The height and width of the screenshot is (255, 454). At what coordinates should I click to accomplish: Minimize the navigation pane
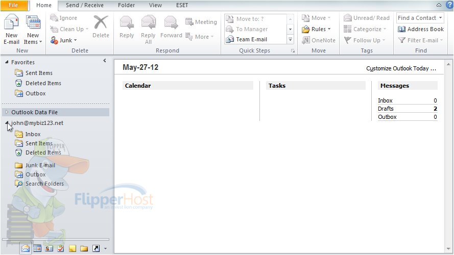(x=105, y=61)
